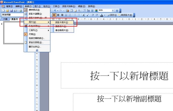Open the 編輯 menu

click(19, 6)
